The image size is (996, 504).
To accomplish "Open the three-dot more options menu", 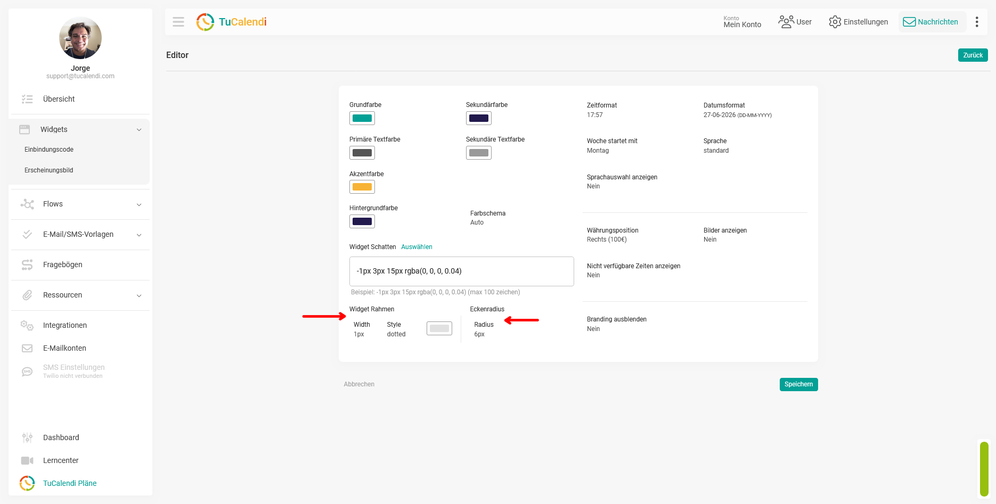I will click(x=977, y=22).
